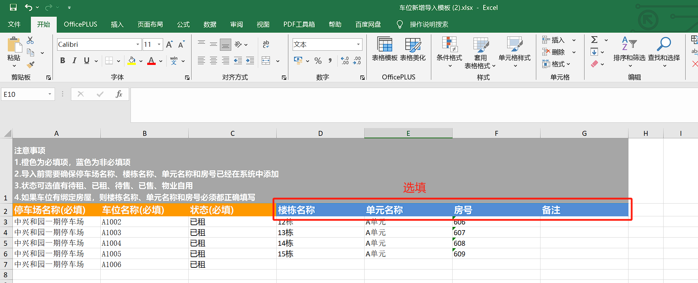
Task: Open the Calibri font name dropdown
Action: coord(138,44)
